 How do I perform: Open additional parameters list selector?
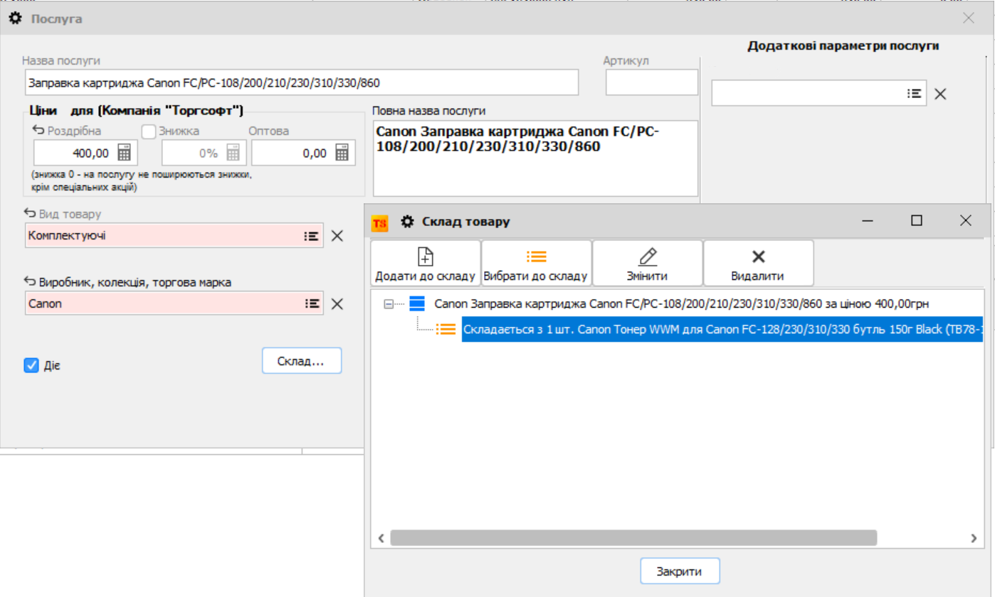[914, 93]
